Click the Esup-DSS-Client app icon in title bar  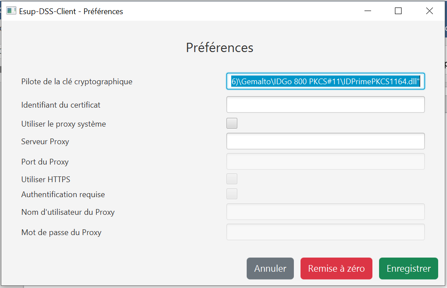[x=11, y=11]
